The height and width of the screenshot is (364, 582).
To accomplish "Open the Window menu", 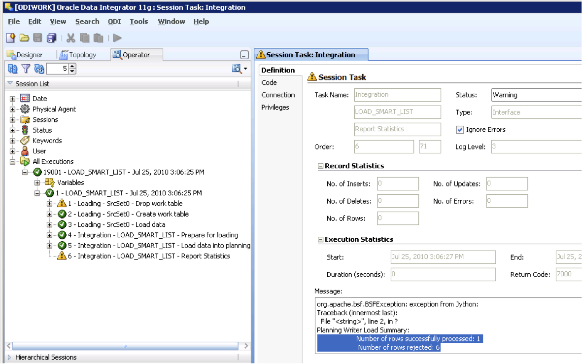I will [x=171, y=22].
